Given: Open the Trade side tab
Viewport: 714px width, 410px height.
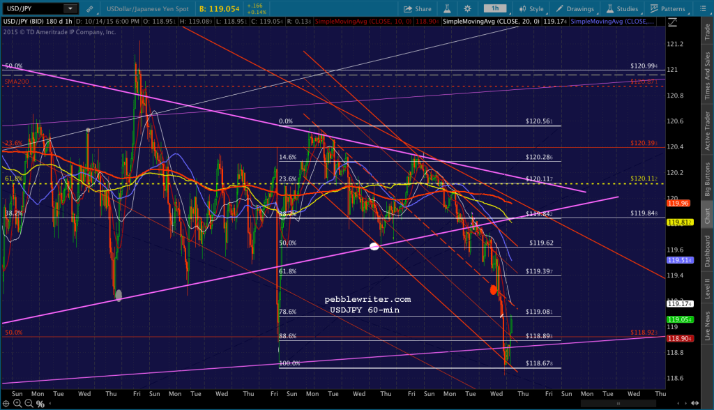Looking at the screenshot, I should tap(707, 31).
